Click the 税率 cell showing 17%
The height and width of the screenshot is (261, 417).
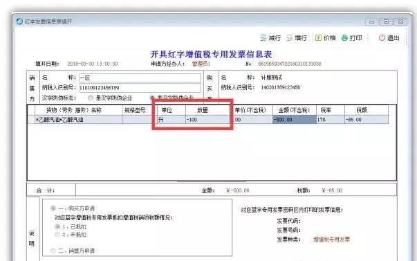pyautogui.click(x=331, y=120)
